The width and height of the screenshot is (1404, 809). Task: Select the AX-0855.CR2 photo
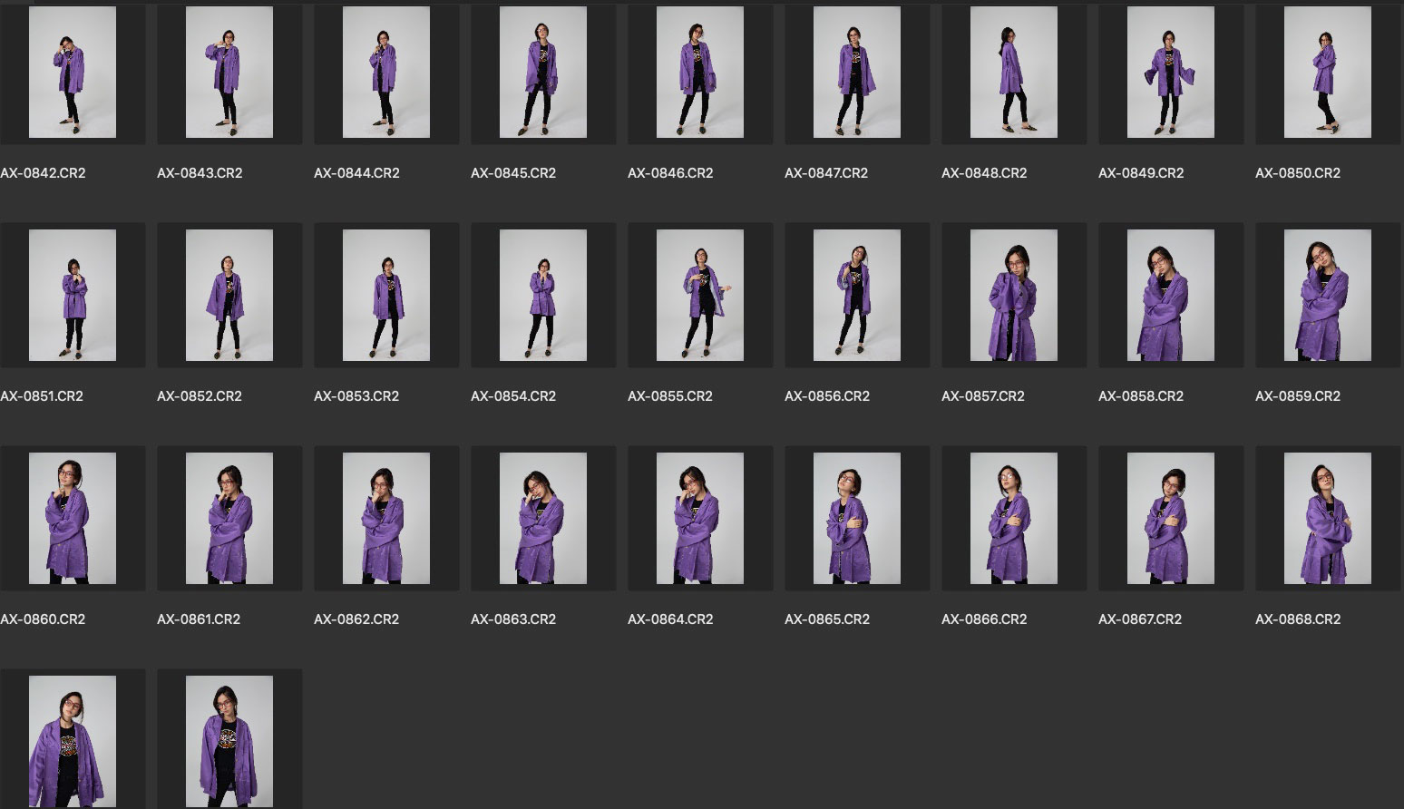click(x=700, y=296)
